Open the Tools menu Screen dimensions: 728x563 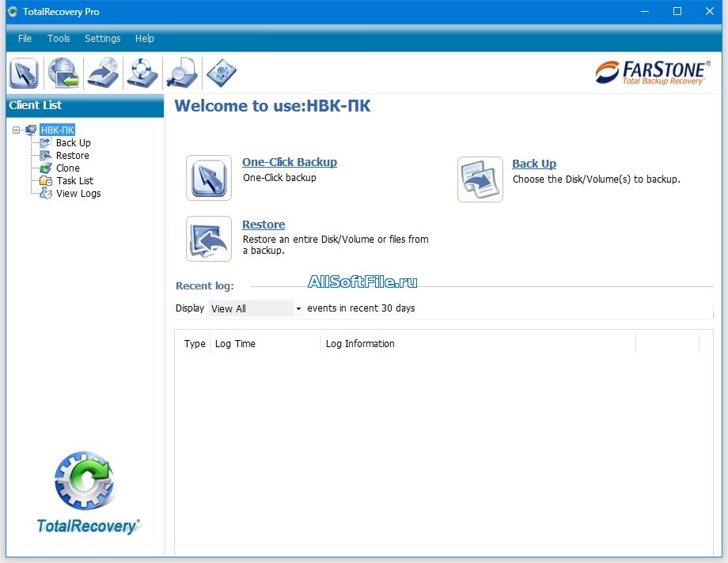59,39
